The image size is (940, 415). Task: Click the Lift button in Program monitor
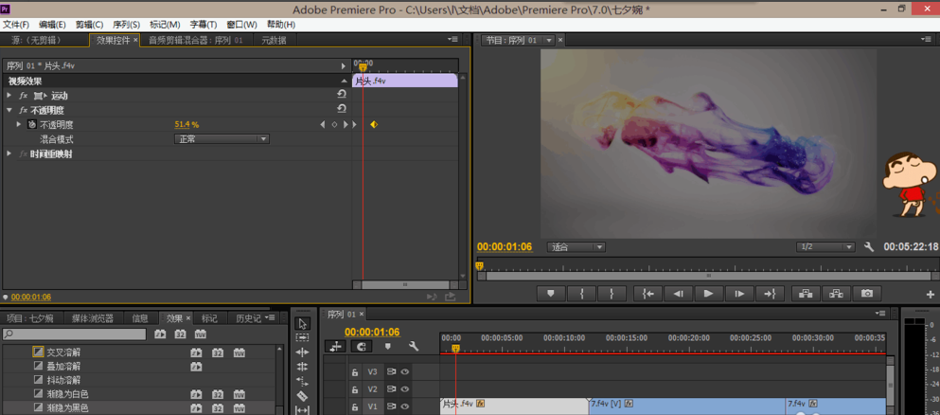tap(806, 294)
